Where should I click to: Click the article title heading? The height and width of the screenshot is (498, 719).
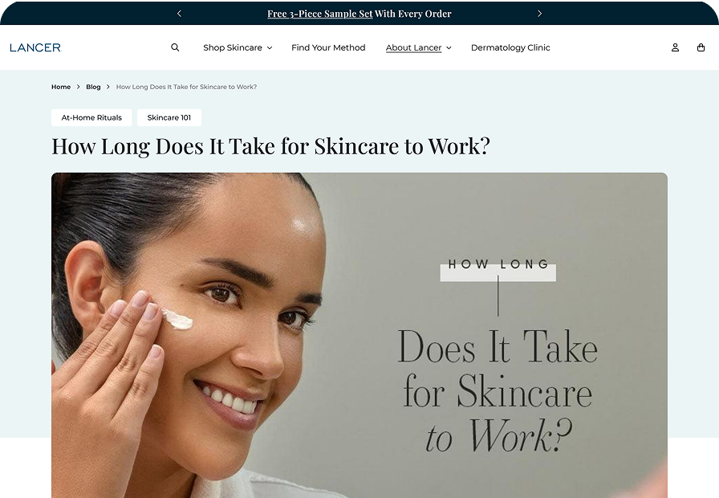point(270,146)
